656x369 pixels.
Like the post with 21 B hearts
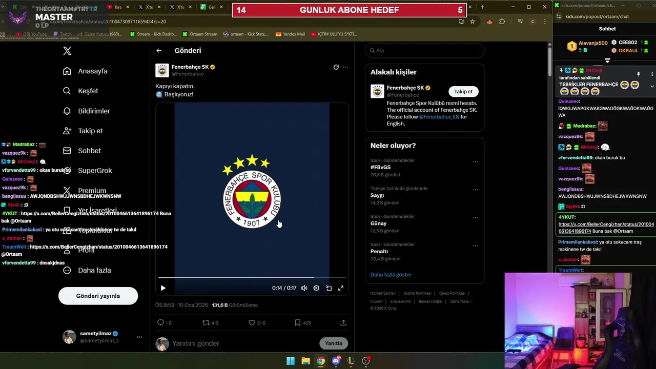point(257,323)
